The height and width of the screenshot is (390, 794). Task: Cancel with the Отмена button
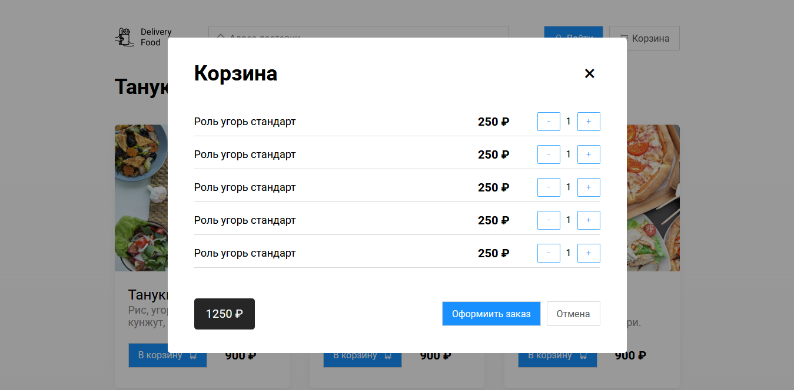pyautogui.click(x=573, y=314)
